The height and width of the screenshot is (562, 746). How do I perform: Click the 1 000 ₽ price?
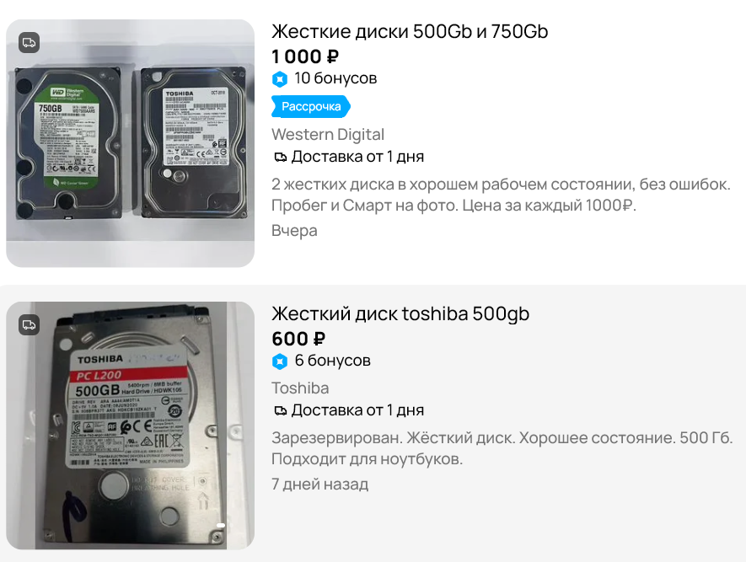305,56
